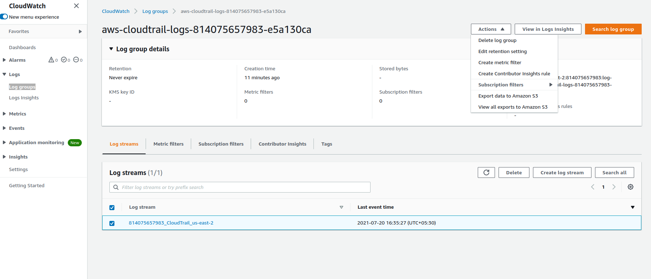The width and height of the screenshot is (651, 279).
Task: Open Getting Started page
Action: [27, 185]
